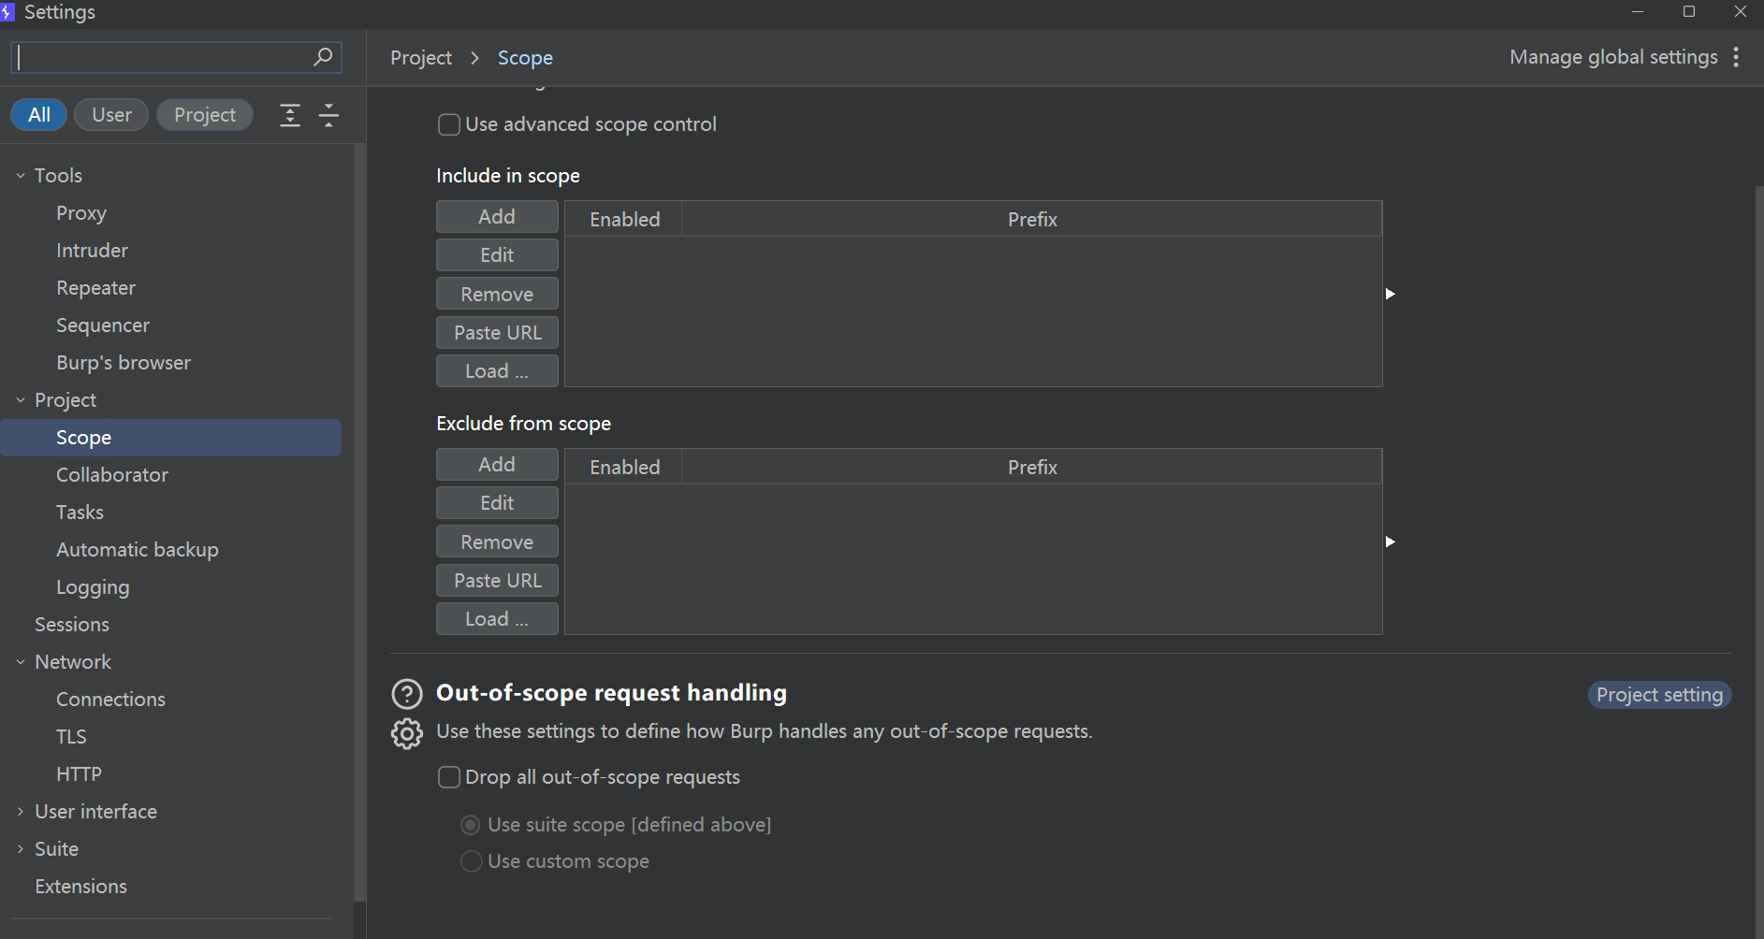Focus the settings search input field
Viewport: 1764px width, 939px height.
coord(164,57)
